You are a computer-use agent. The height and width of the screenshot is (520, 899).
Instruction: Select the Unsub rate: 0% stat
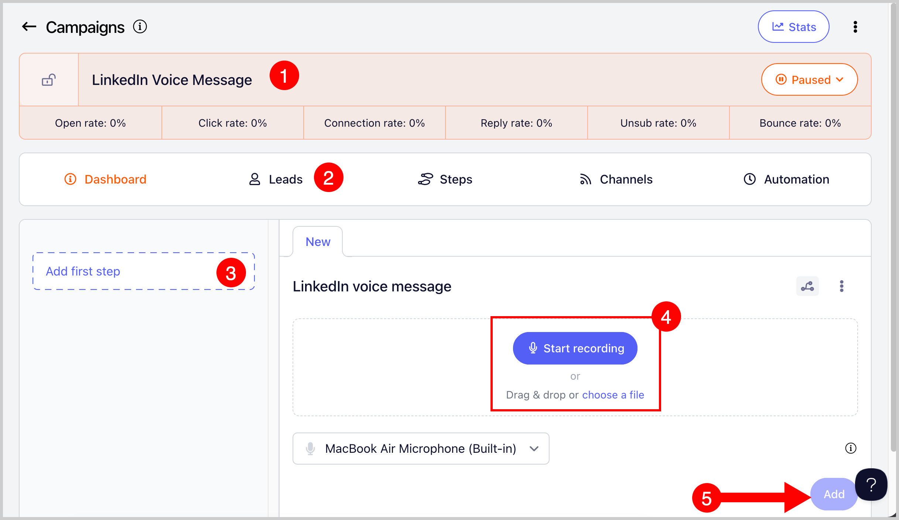click(x=658, y=123)
